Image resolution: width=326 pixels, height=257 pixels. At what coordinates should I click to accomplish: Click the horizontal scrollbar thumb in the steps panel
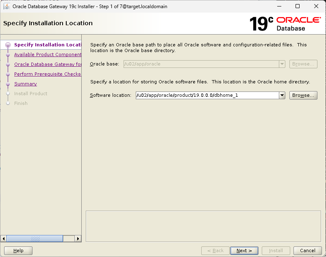(35, 238)
